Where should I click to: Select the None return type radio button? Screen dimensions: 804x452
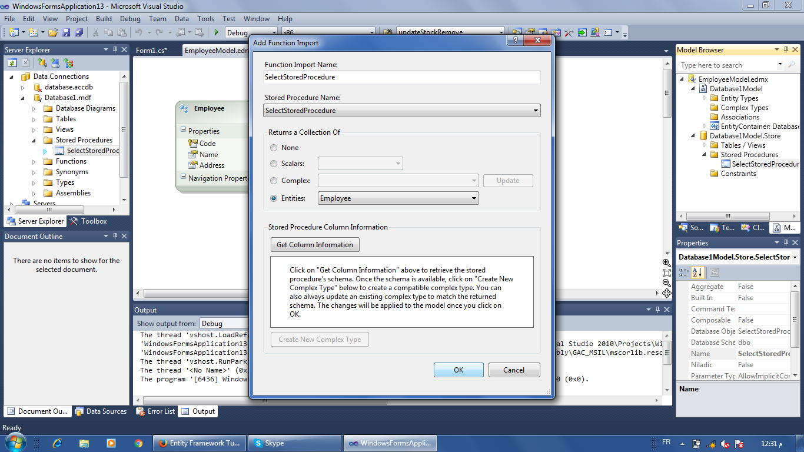pyautogui.click(x=273, y=148)
